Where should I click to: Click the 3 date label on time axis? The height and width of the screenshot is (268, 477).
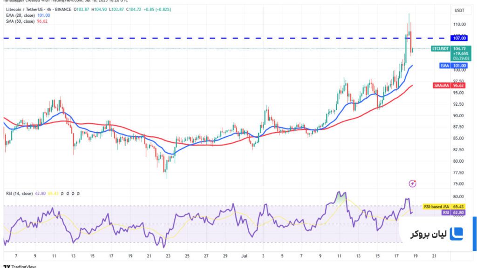[263, 256]
